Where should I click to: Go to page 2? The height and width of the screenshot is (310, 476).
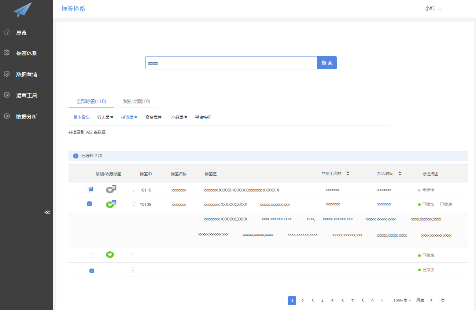302,301
